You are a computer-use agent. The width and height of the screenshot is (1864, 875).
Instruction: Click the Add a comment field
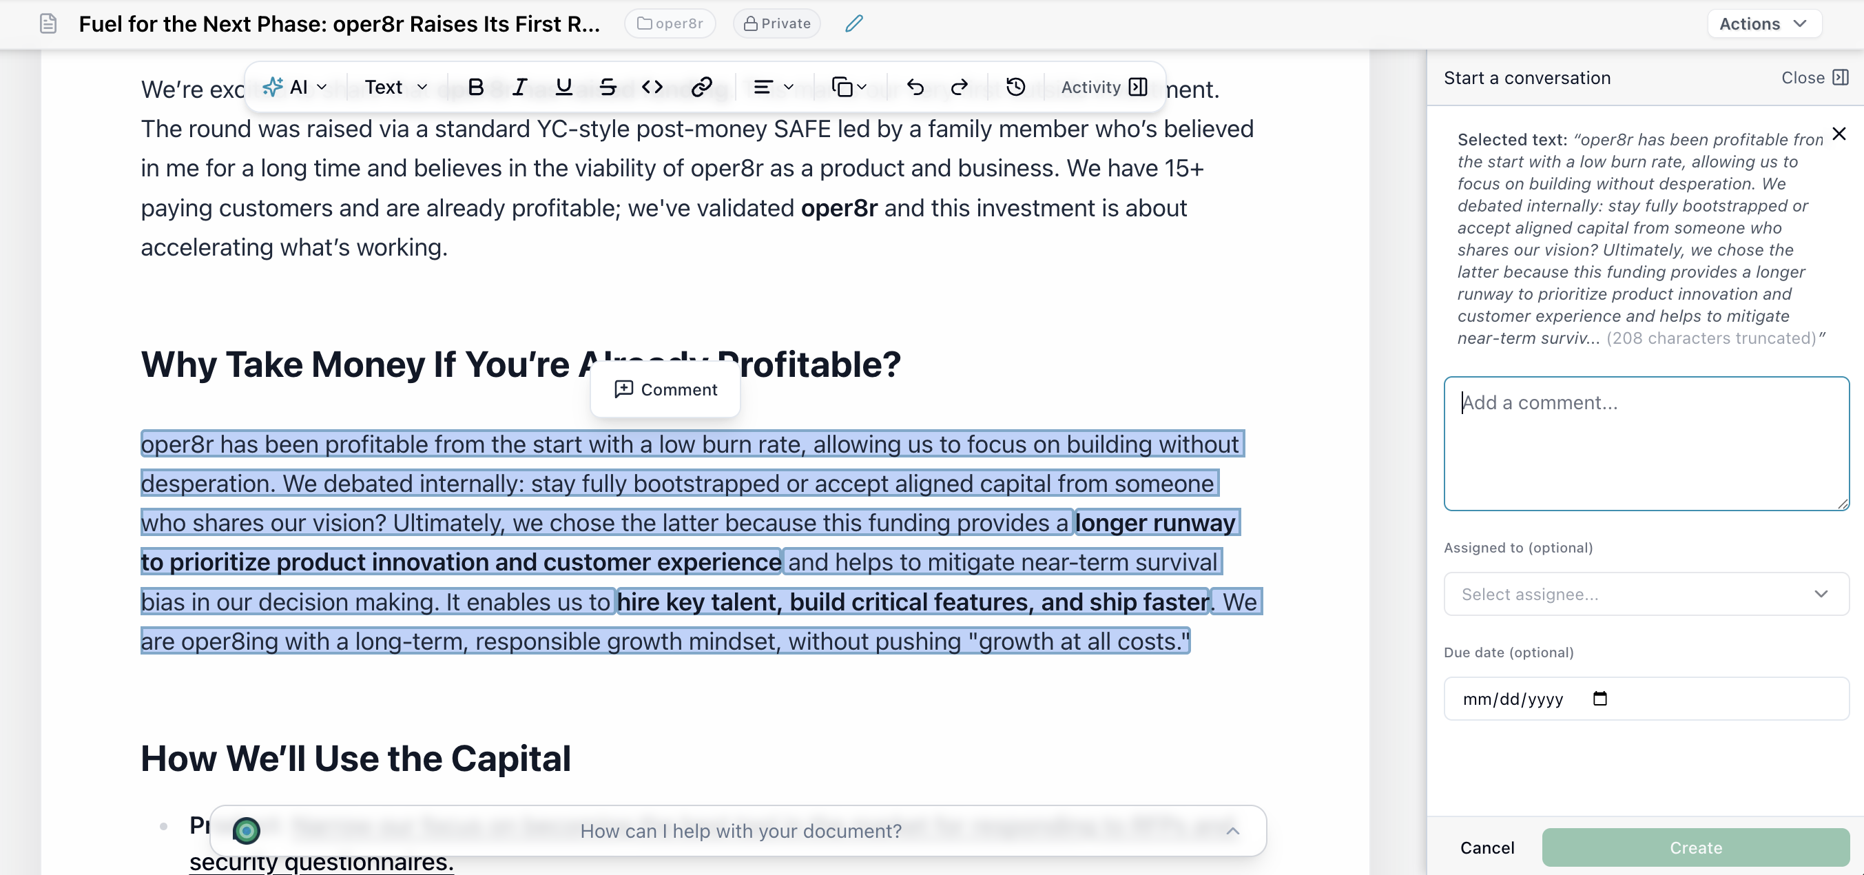tap(1646, 444)
